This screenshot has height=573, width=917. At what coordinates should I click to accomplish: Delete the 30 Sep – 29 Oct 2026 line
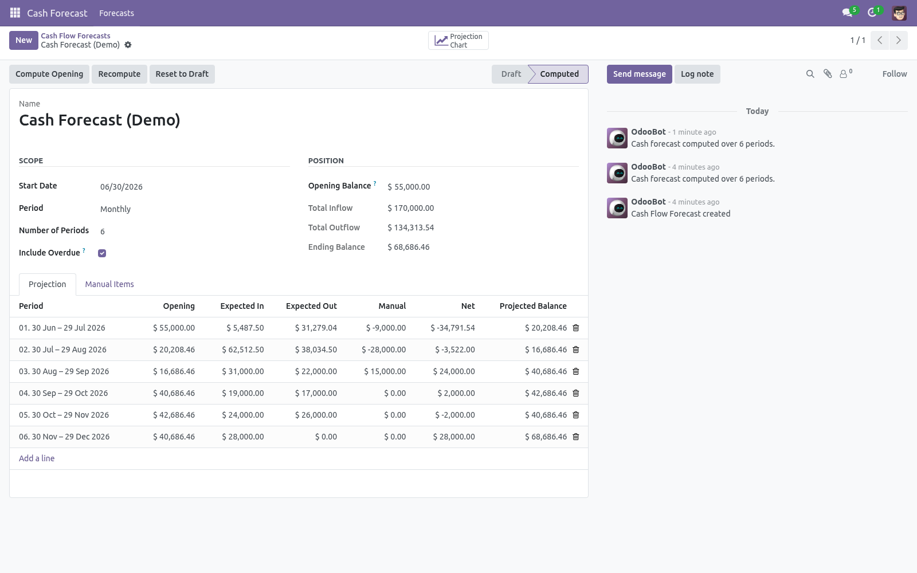pos(576,393)
